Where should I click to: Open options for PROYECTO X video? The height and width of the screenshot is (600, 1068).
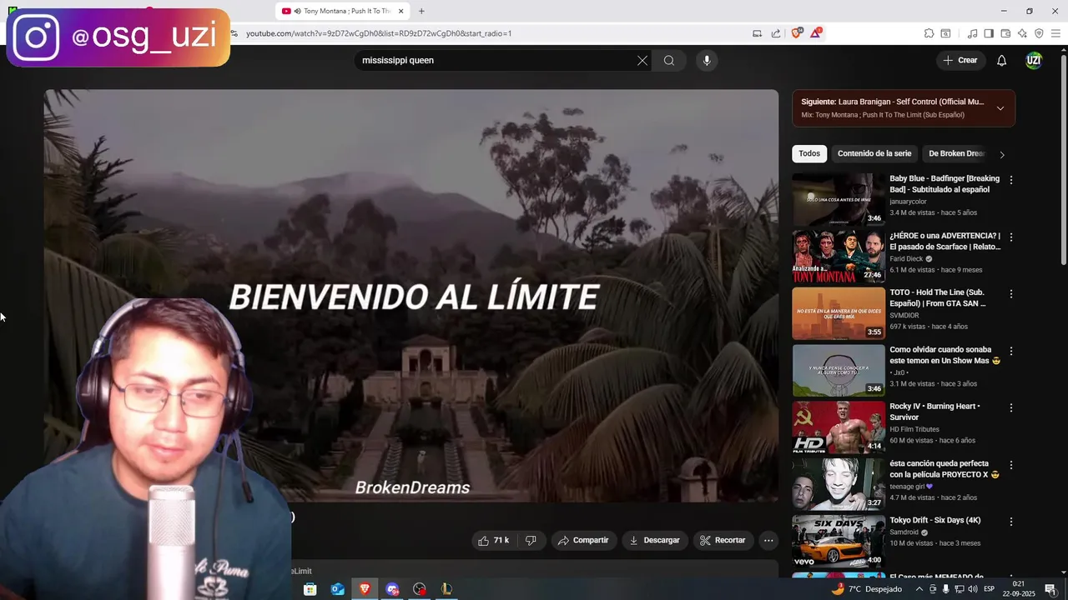pyautogui.click(x=1011, y=465)
